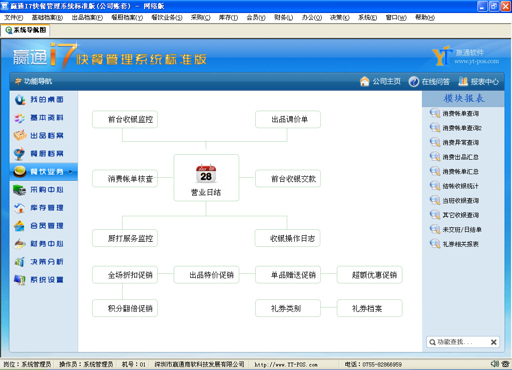Open the 决策(K) menu
This screenshot has height=370, width=512.
pyautogui.click(x=340, y=18)
